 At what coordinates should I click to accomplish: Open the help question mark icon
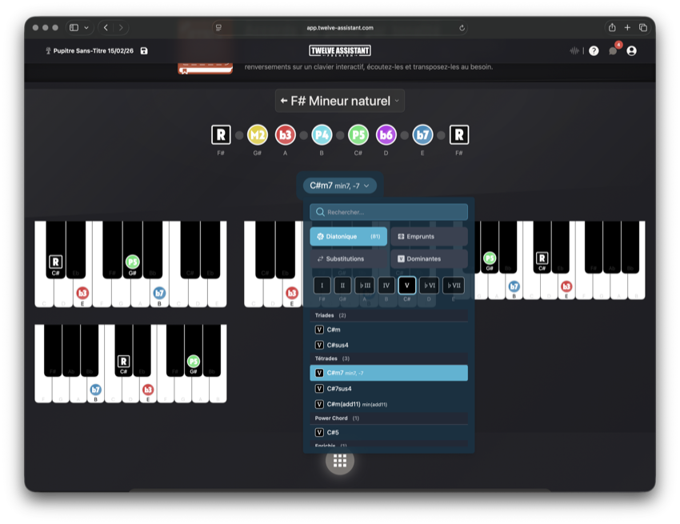click(594, 51)
